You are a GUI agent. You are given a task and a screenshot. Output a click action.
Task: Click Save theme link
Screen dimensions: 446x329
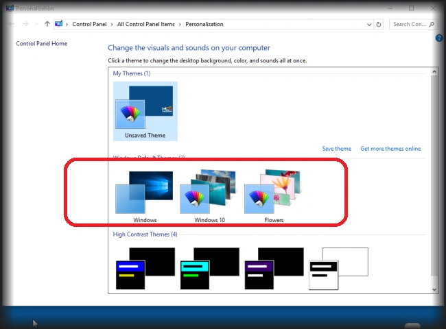pos(336,149)
